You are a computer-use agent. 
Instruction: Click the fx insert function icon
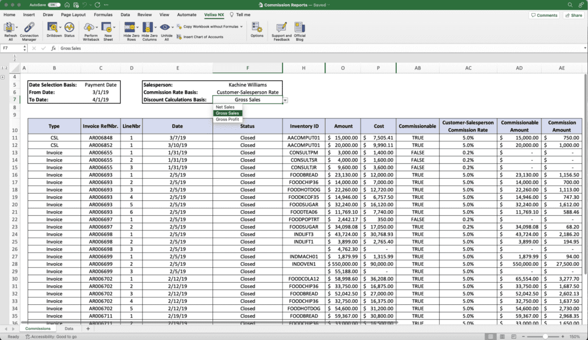53,48
